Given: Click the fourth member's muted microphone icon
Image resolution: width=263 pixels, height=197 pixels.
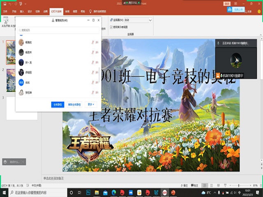Looking at the screenshot, I should (x=93, y=72).
